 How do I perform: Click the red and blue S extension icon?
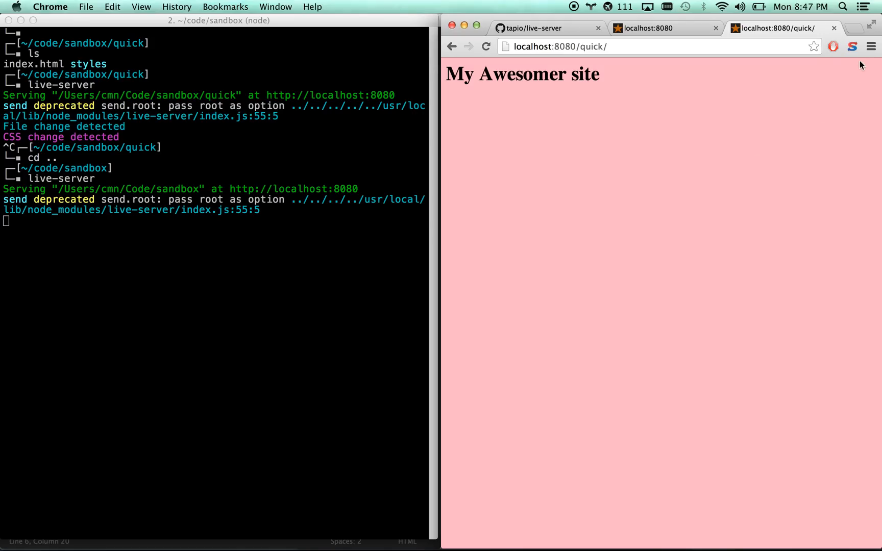(x=851, y=46)
